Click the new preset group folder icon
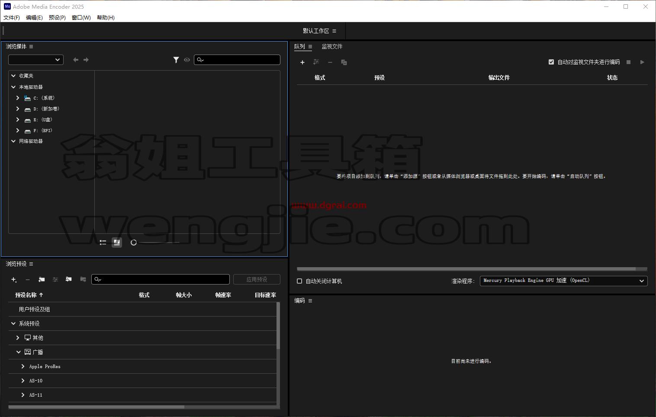The height and width of the screenshot is (417, 656). point(42,279)
